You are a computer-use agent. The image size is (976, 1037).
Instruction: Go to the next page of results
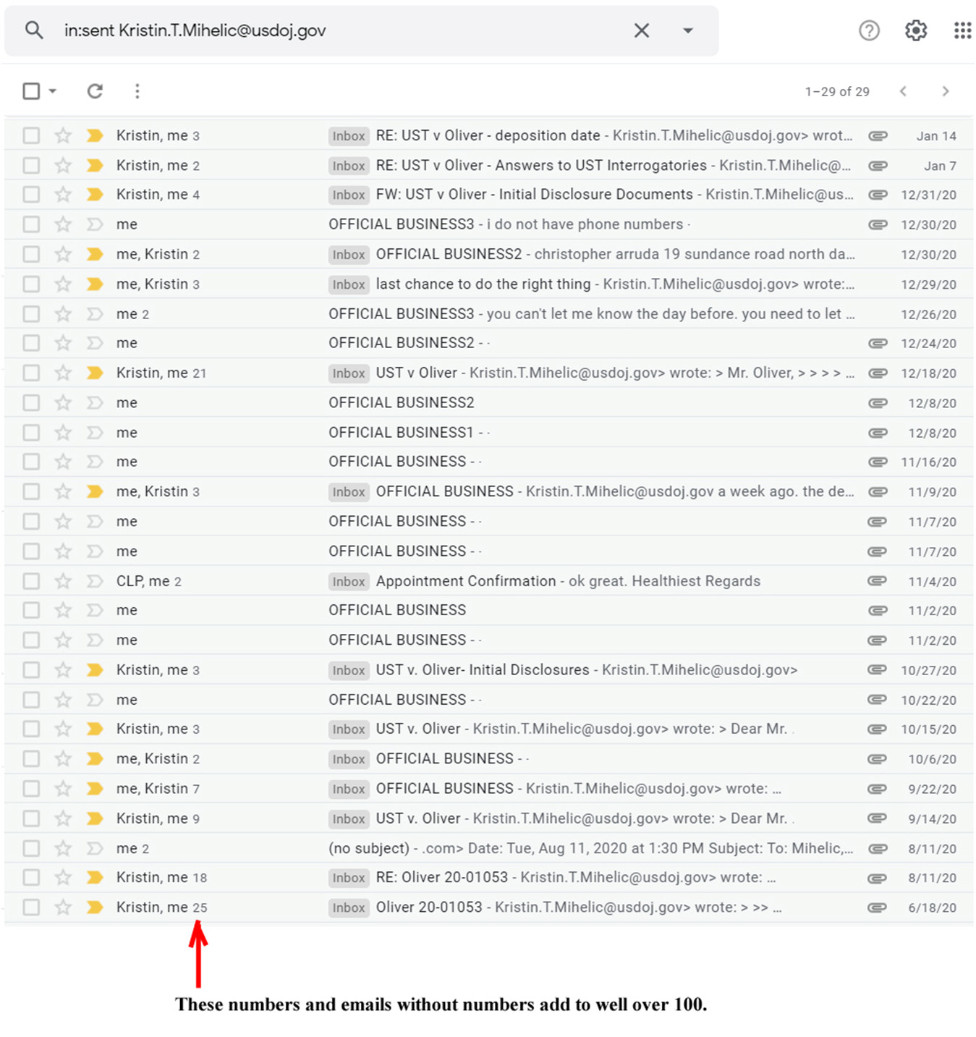pyautogui.click(x=945, y=91)
